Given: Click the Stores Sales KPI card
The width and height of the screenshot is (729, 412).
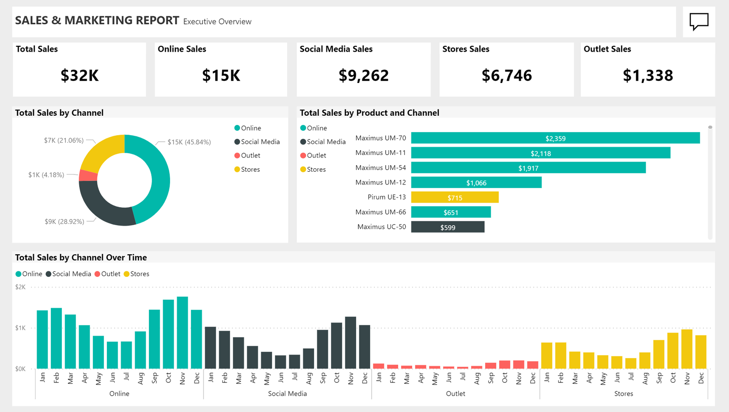Looking at the screenshot, I should click(506, 69).
